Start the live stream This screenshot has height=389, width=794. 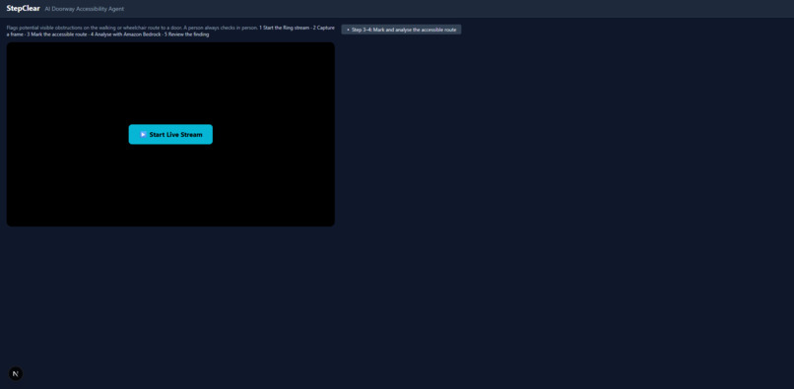point(170,134)
